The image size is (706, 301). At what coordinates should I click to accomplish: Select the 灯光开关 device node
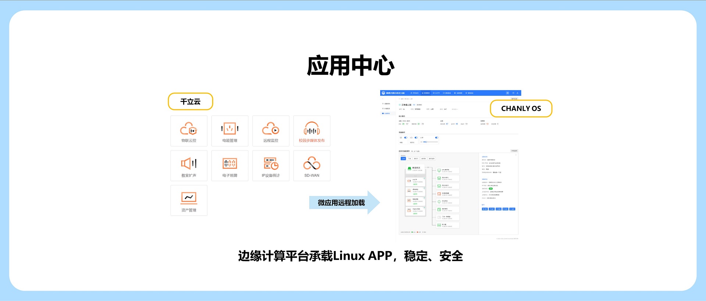(x=448, y=202)
